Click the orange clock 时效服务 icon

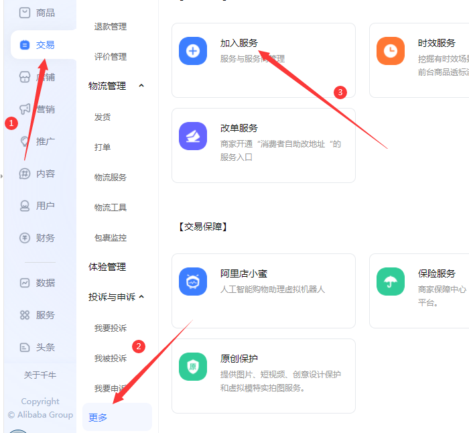click(391, 51)
